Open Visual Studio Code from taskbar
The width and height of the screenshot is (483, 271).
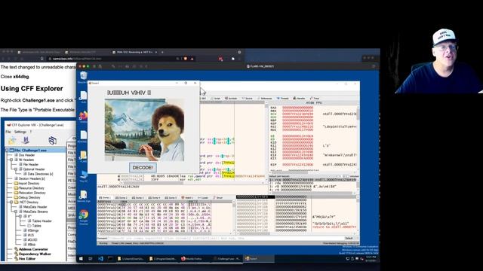coord(100,259)
